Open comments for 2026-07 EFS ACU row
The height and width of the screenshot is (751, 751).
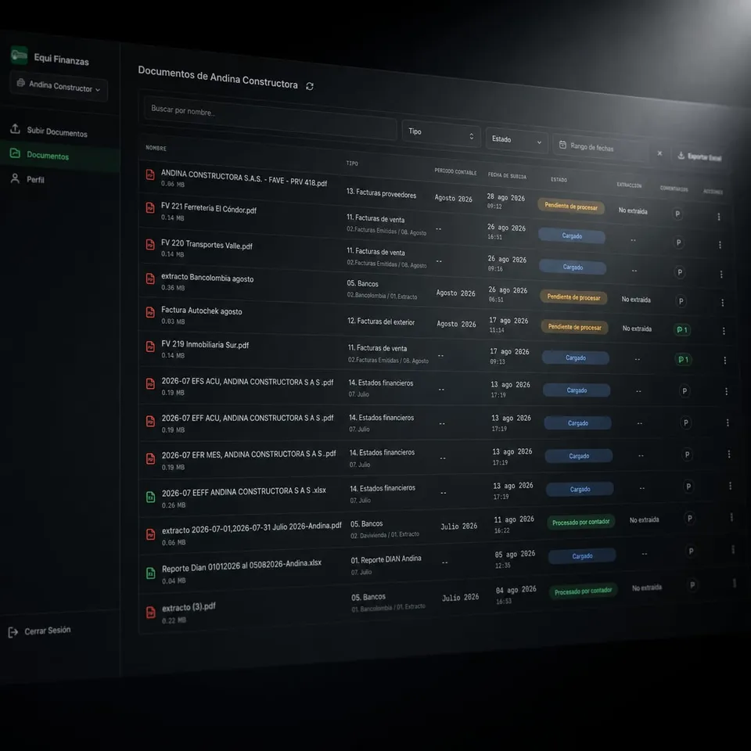(x=685, y=391)
